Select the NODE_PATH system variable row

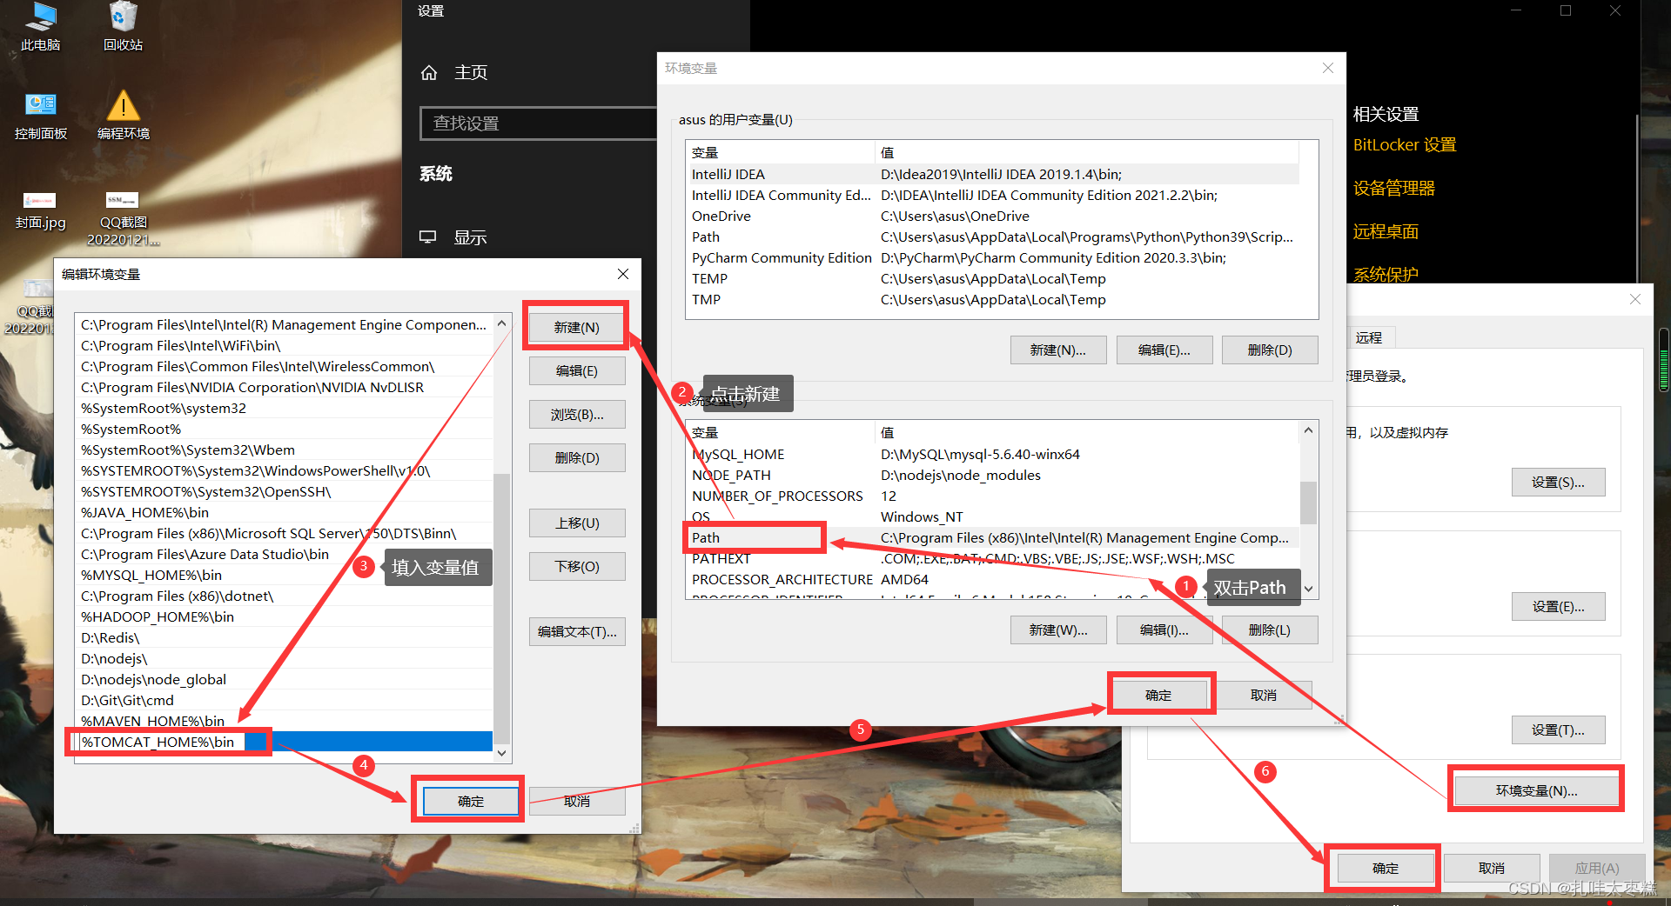992,475
